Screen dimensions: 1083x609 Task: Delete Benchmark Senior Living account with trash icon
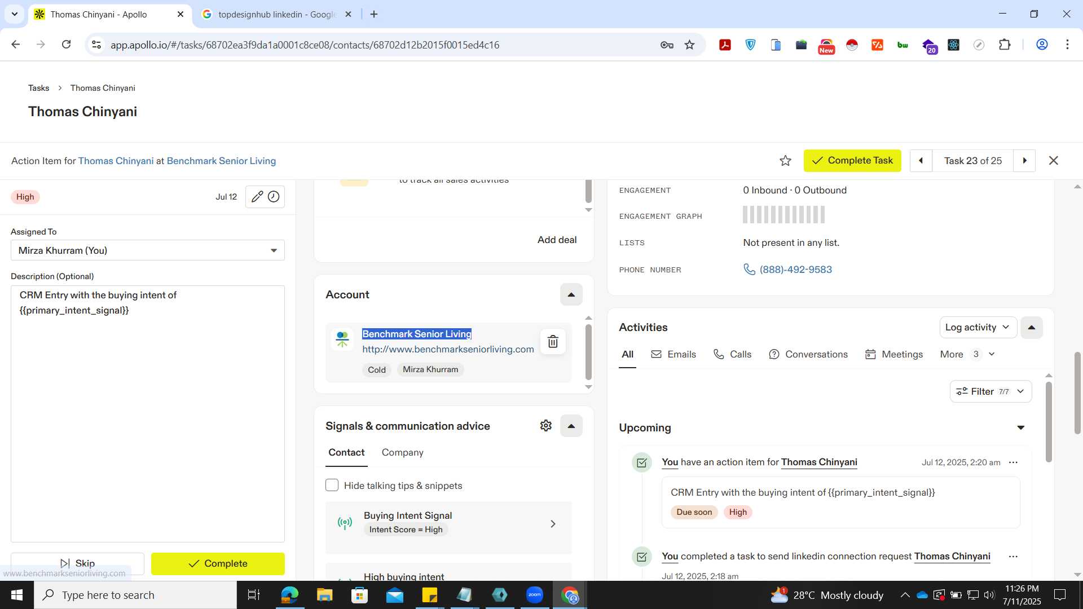[x=553, y=342]
